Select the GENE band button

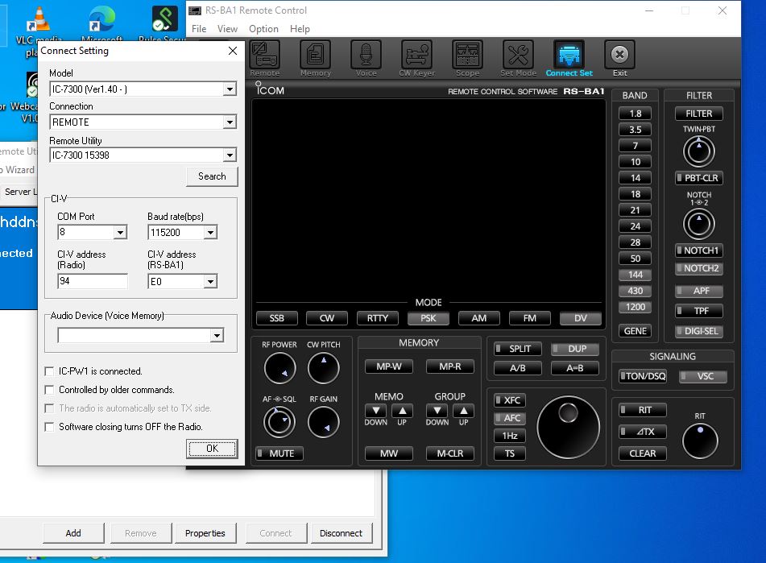pyautogui.click(x=635, y=331)
